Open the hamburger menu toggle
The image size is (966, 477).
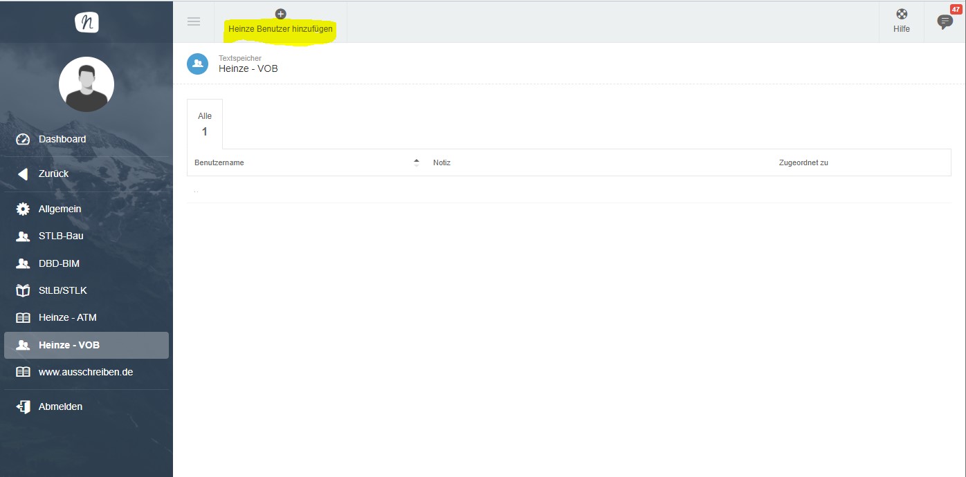pyautogui.click(x=194, y=21)
